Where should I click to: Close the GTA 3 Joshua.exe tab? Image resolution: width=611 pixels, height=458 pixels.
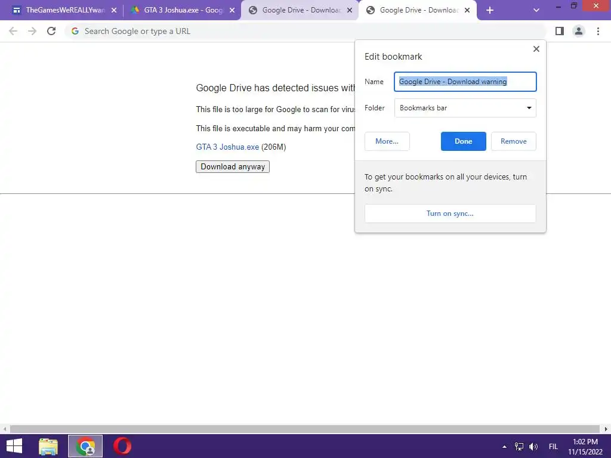coord(232,11)
